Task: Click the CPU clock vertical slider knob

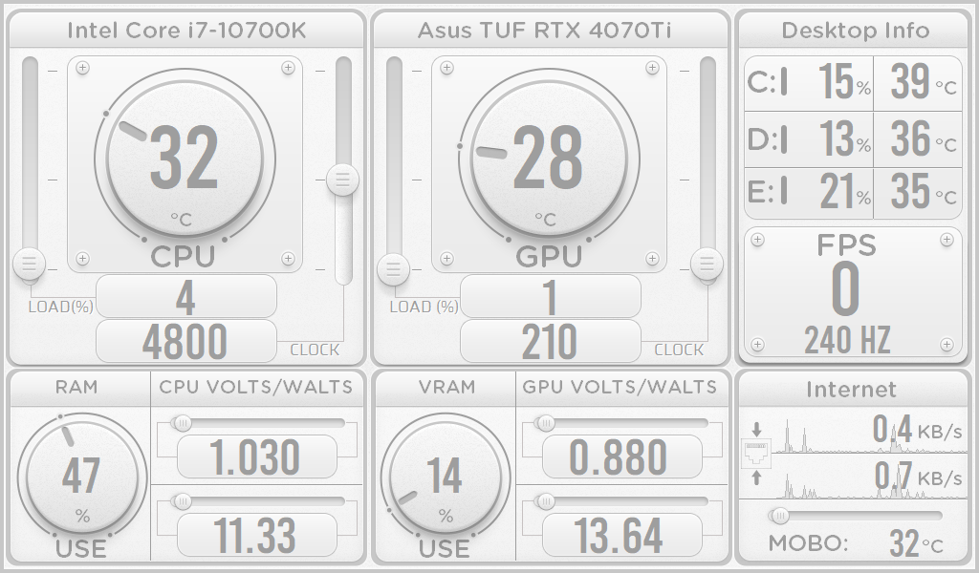Action: 342,179
